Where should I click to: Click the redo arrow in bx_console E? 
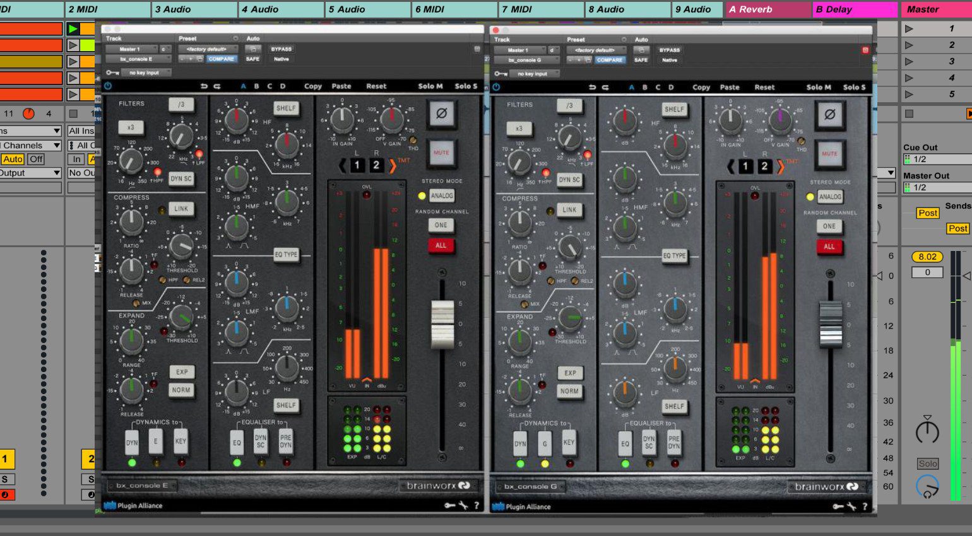[217, 86]
